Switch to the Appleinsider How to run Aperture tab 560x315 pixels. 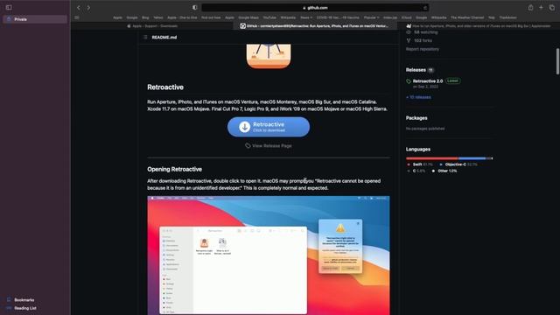click(x=479, y=26)
